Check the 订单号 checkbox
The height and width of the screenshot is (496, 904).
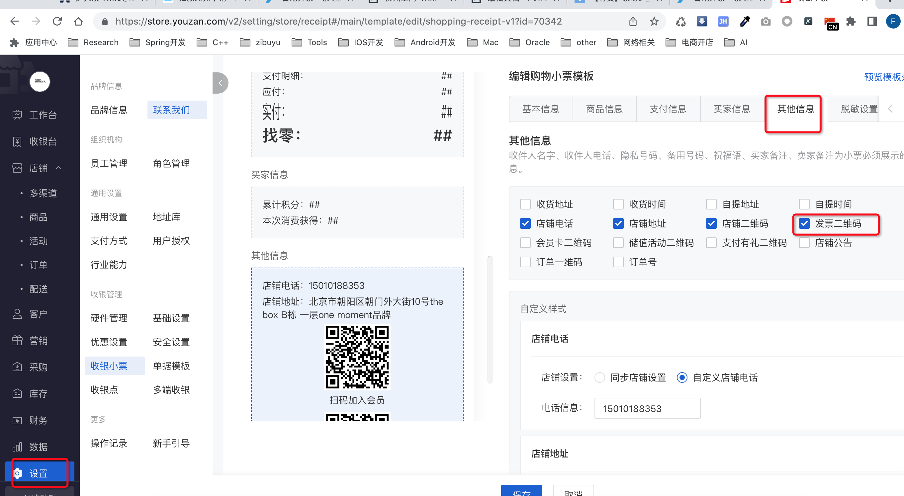618,262
